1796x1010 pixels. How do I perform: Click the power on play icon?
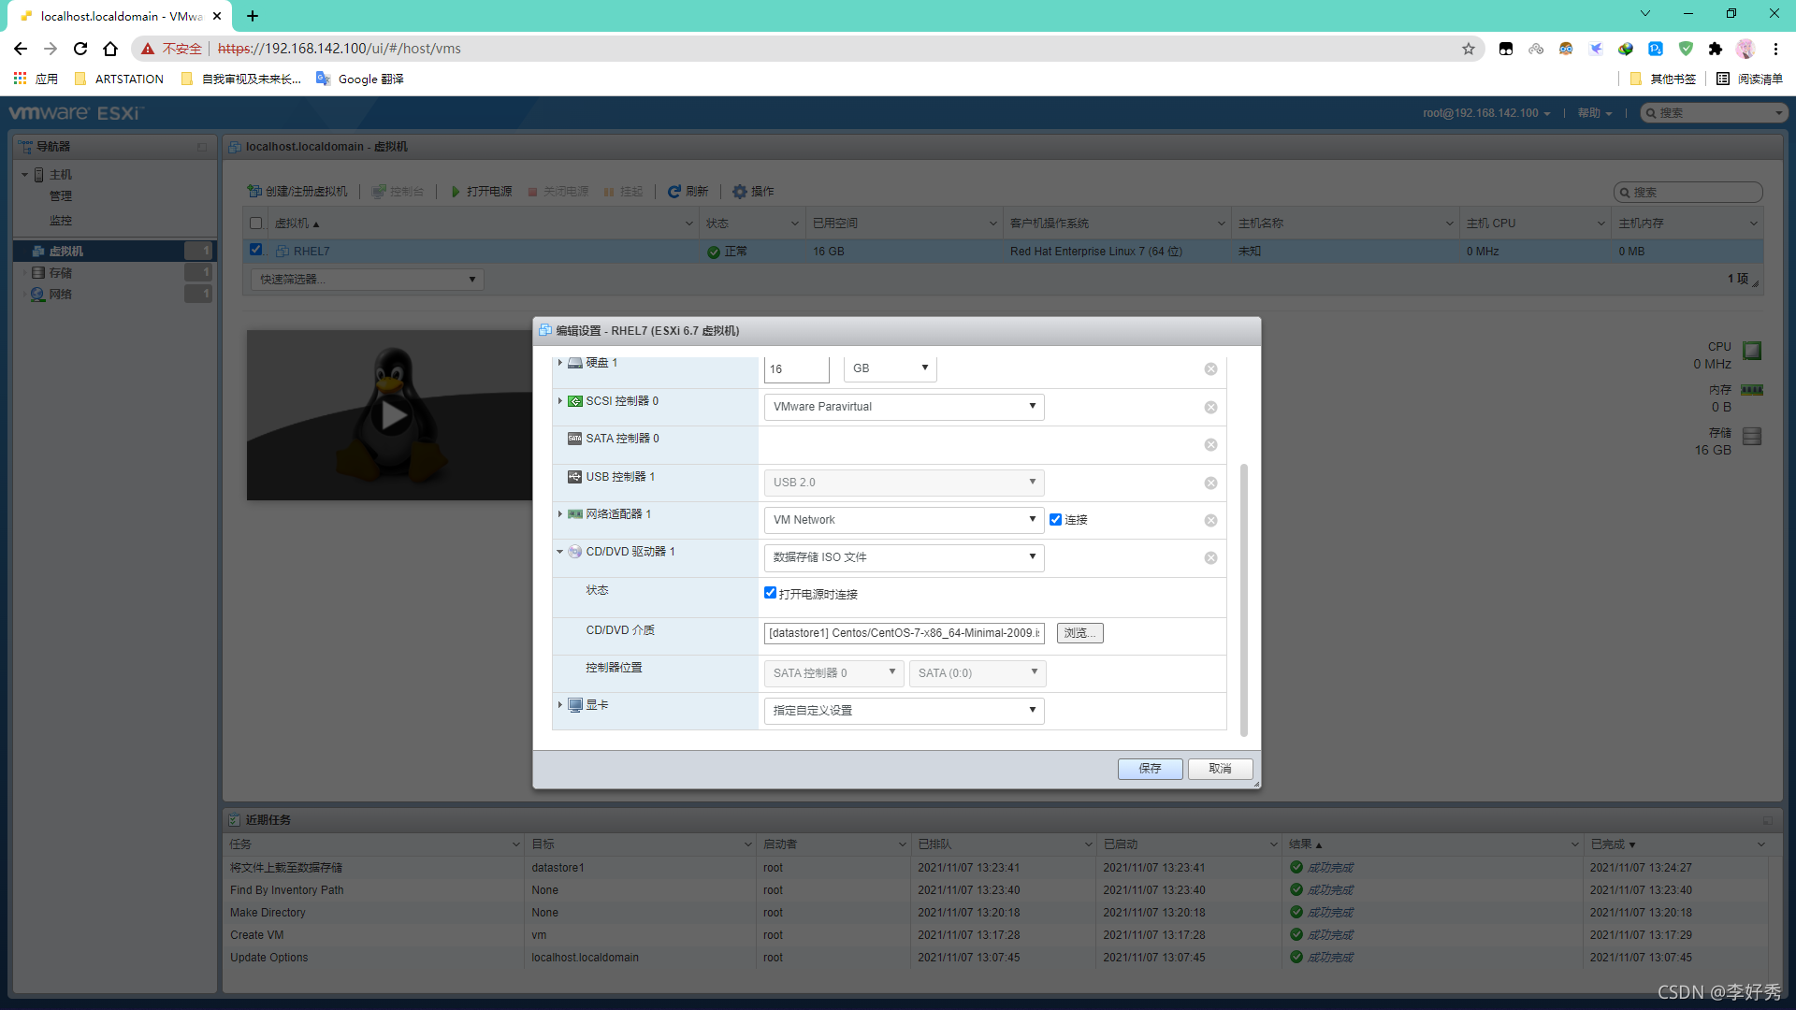pos(456,192)
